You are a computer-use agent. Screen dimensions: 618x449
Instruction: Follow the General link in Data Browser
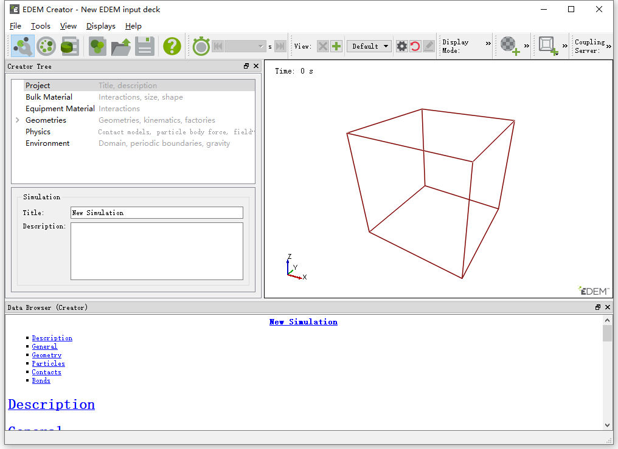pos(44,346)
